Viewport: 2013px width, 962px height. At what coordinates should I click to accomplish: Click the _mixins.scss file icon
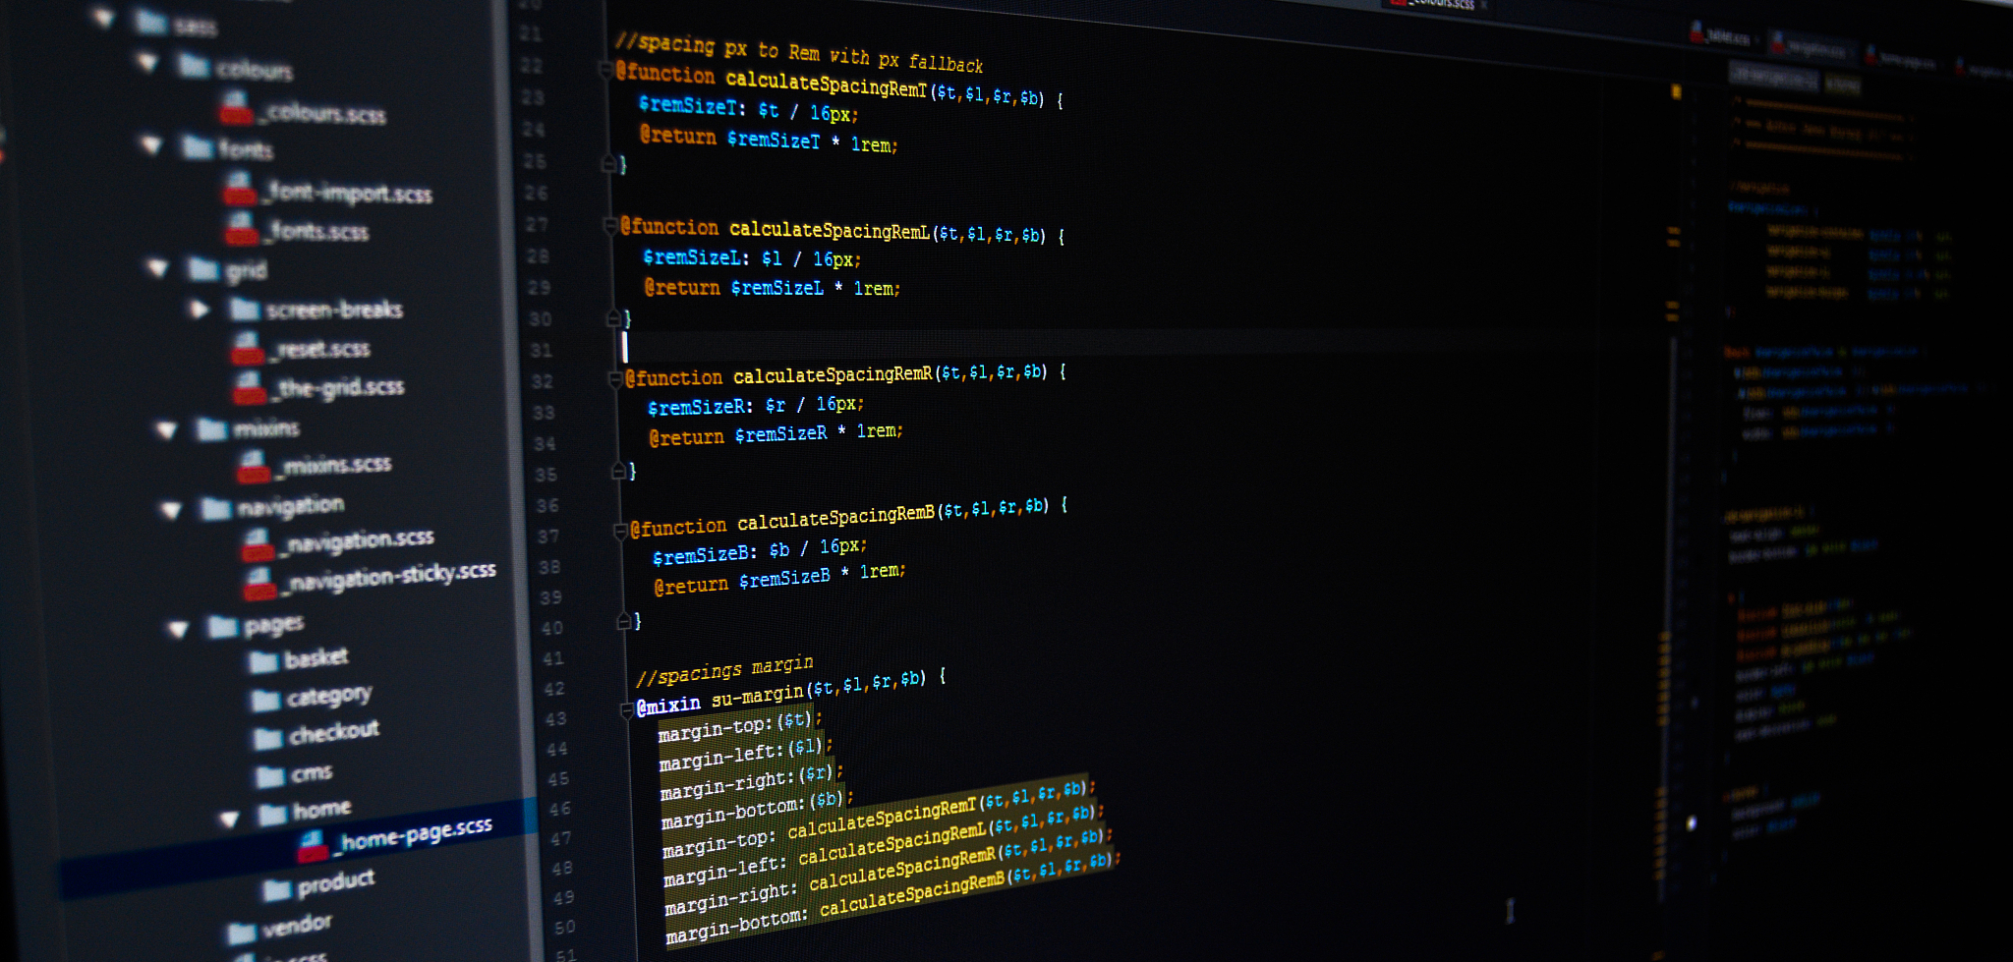(x=253, y=466)
